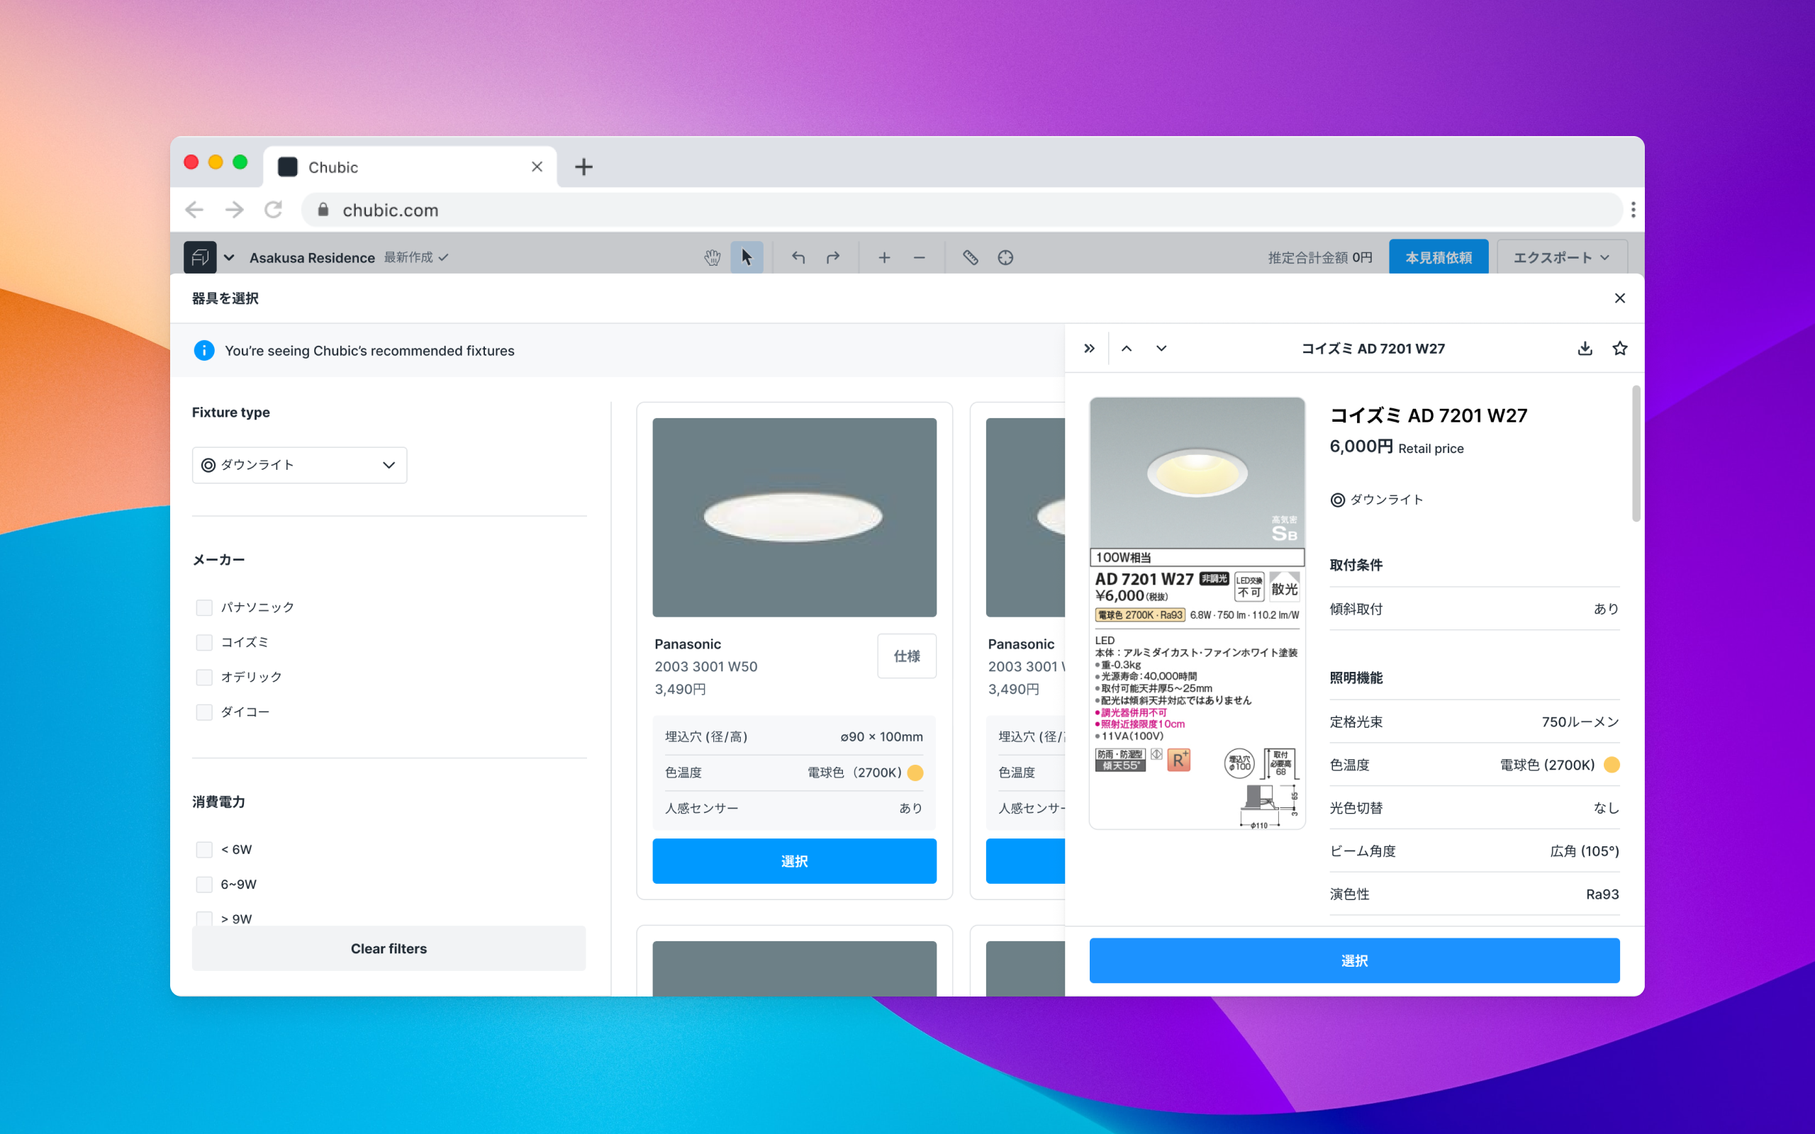Toggle the パナソニック manufacturer checkbox
The image size is (1815, 1134).
coord(205,606)
